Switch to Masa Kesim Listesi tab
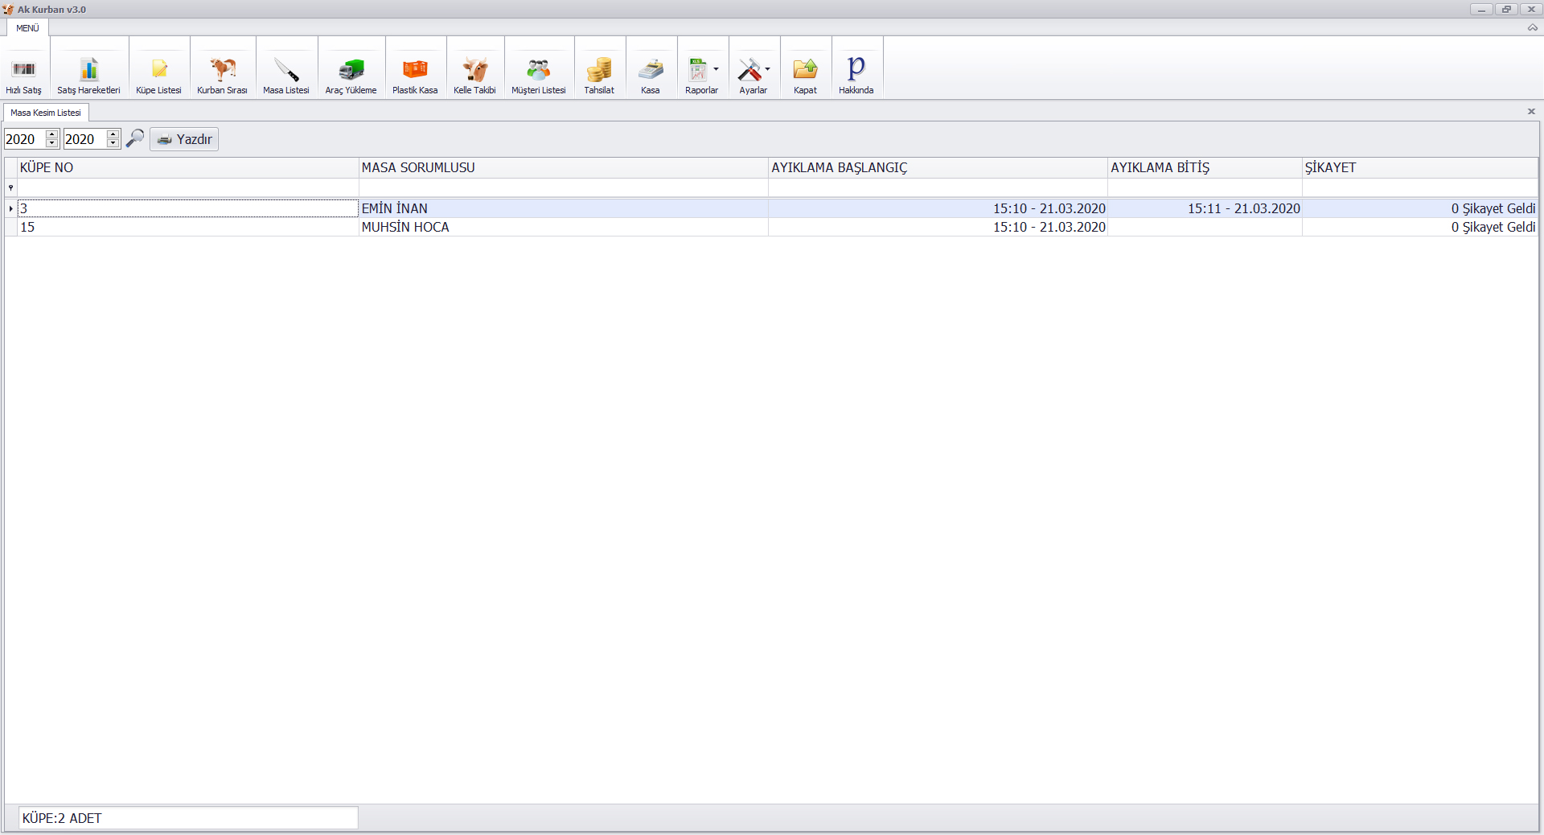 coord(46,113)
